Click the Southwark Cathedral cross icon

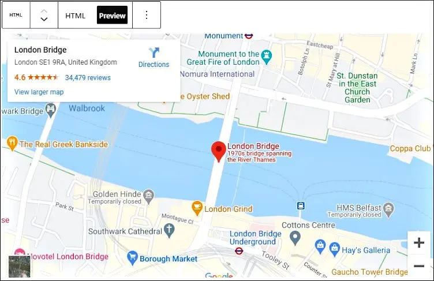pyautogui.click(x=169, y=231)
